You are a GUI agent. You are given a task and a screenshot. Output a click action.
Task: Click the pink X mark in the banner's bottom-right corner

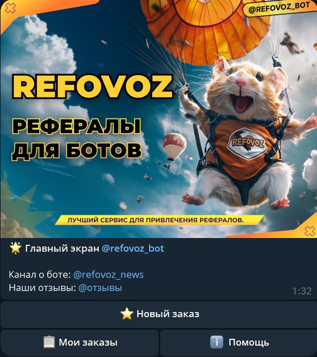pos(310,231)
